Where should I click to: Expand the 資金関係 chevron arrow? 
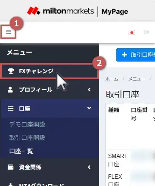click(89, 167)
